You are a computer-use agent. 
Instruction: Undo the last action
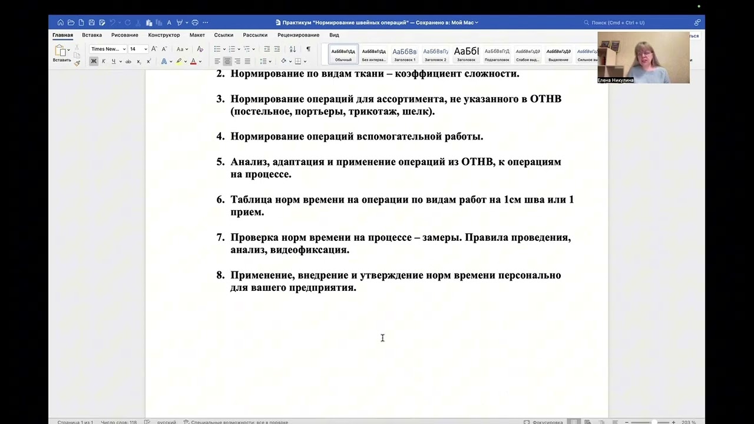tap(113, 22)
